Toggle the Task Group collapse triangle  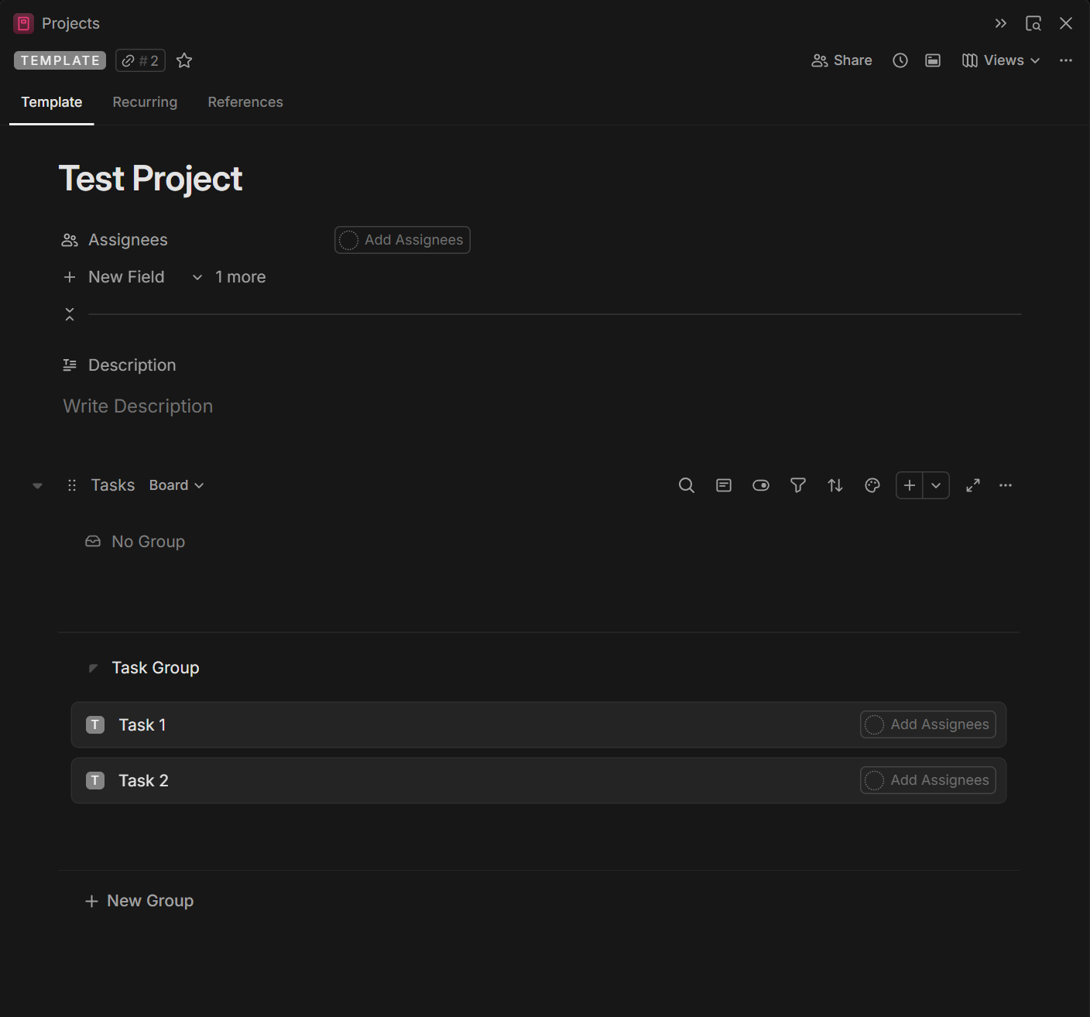click(93, 668)
